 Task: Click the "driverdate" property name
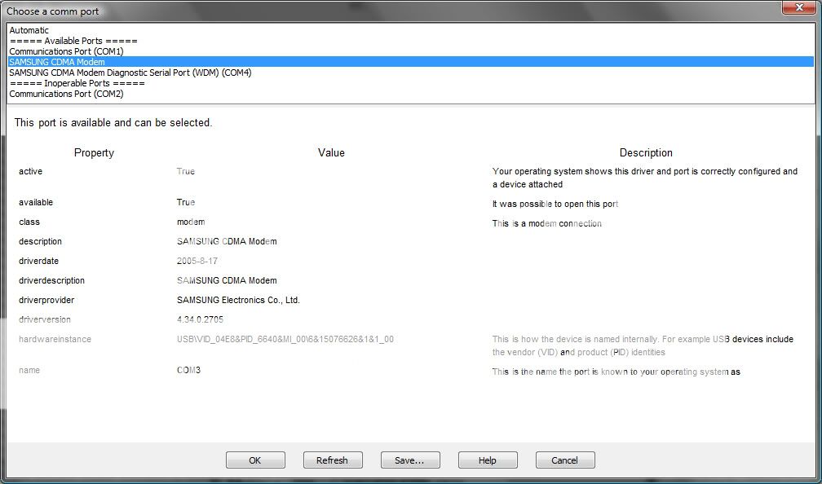pos(39,261)
